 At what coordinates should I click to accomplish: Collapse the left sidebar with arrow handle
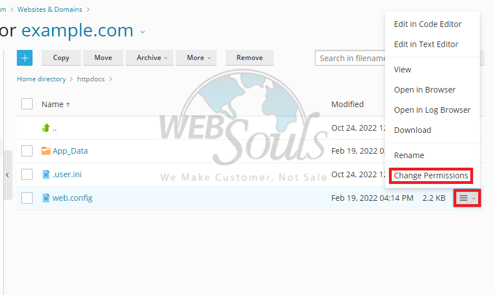tap(8, 175)
